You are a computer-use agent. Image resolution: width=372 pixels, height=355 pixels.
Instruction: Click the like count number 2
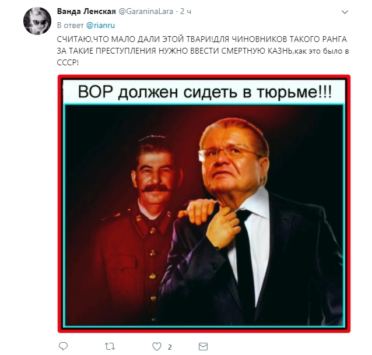[169, 347]
